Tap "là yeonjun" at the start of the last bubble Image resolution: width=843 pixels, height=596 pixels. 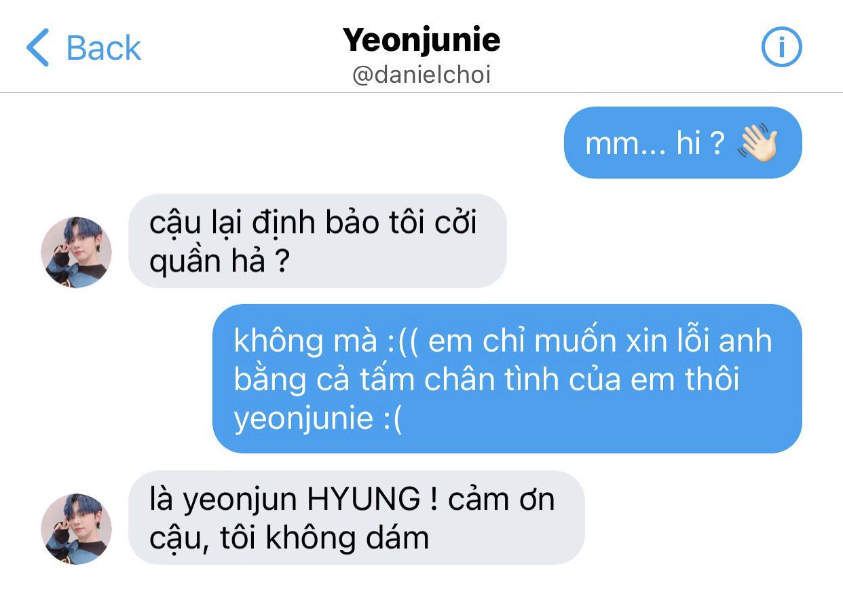[x=224, y=501]
